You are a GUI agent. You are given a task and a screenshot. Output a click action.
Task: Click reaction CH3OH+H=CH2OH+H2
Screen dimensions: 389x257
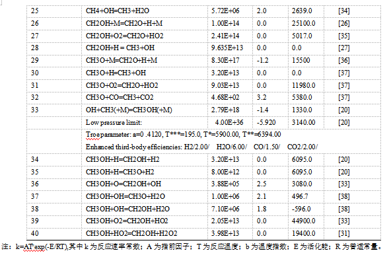point(123,159)
